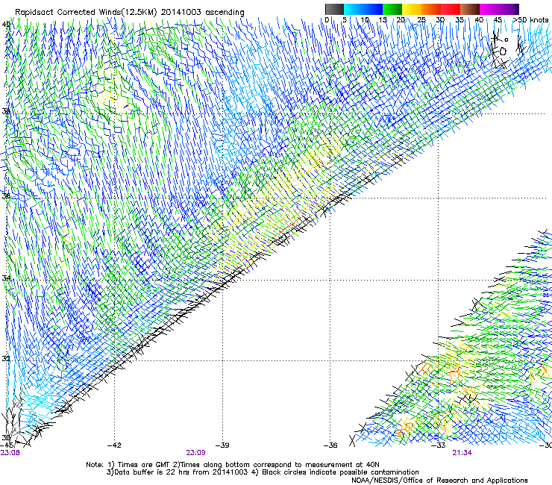Click the purple time label '23:09'
552x485 pixels.
(195, 453)
